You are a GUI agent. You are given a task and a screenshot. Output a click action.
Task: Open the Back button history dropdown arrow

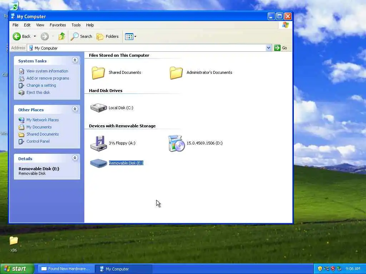click(35, 36)
